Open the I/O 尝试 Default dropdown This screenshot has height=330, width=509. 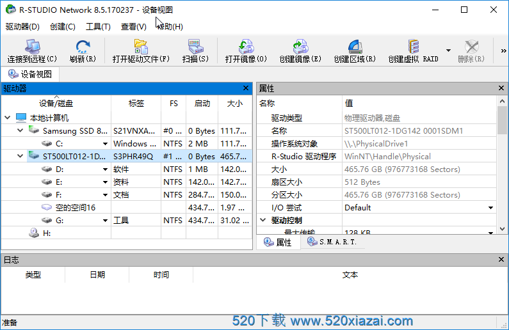pos(491,208)
